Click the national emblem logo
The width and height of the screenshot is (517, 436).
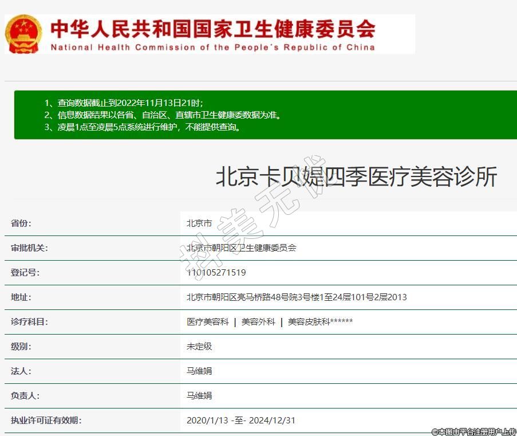23,34
